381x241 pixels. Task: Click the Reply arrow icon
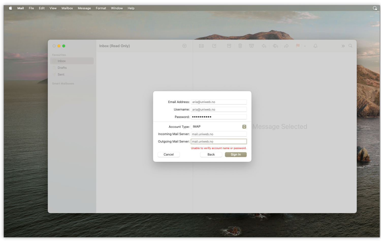pos(264,46)
